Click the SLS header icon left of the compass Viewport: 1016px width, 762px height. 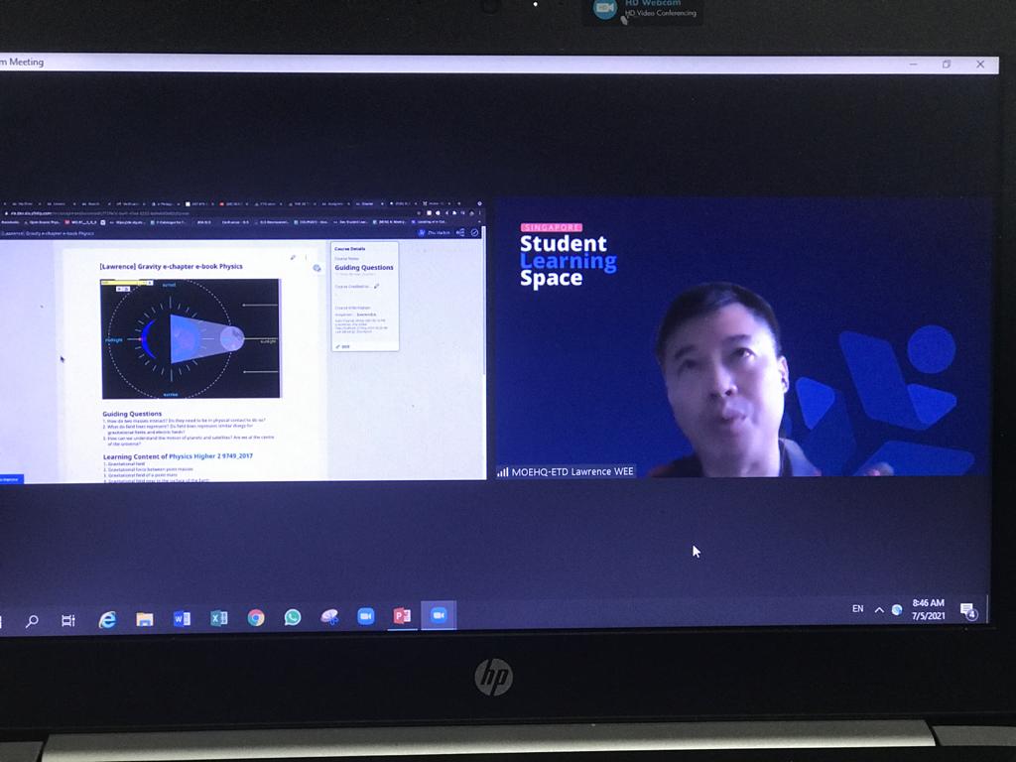460,232
